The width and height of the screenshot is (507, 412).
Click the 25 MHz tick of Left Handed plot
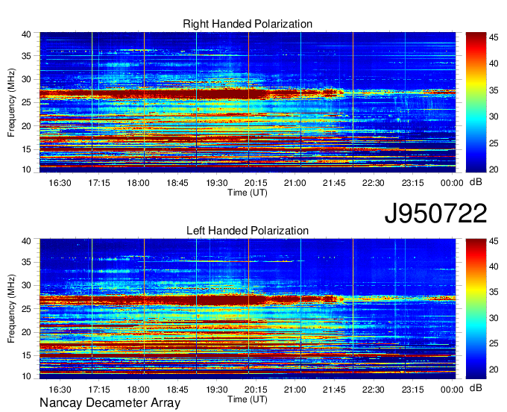pyautogui.click(x=26, y=309)
